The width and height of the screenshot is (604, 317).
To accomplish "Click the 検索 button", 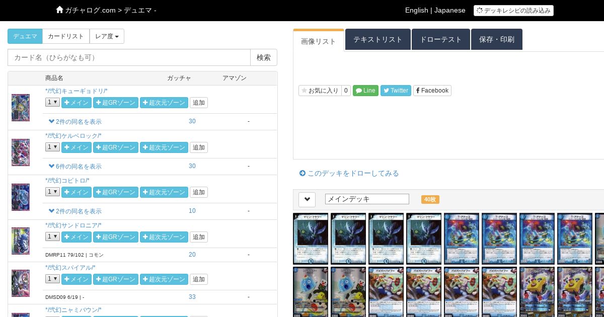I will (264, 57).
